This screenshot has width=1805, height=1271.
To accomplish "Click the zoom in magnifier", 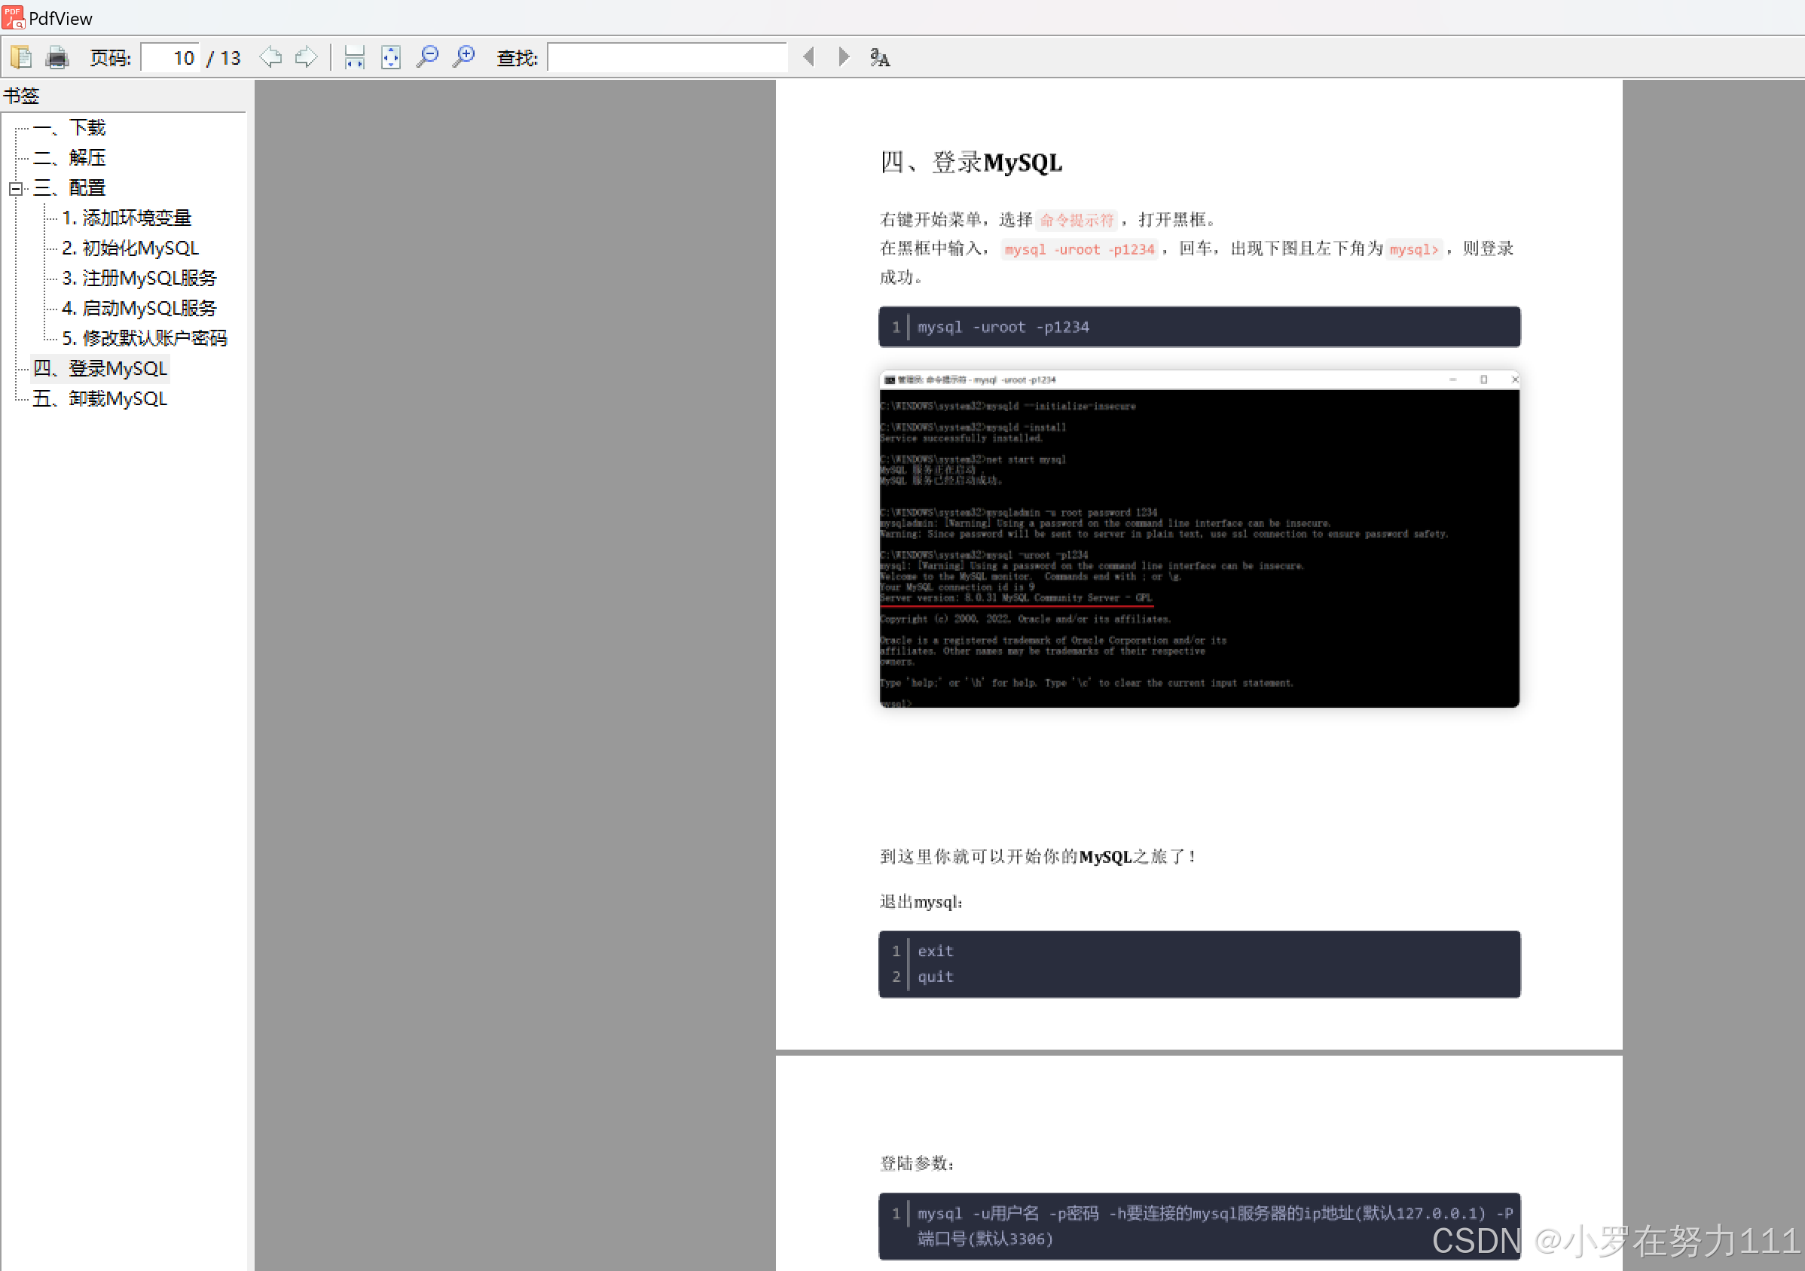I will (464, 57).
